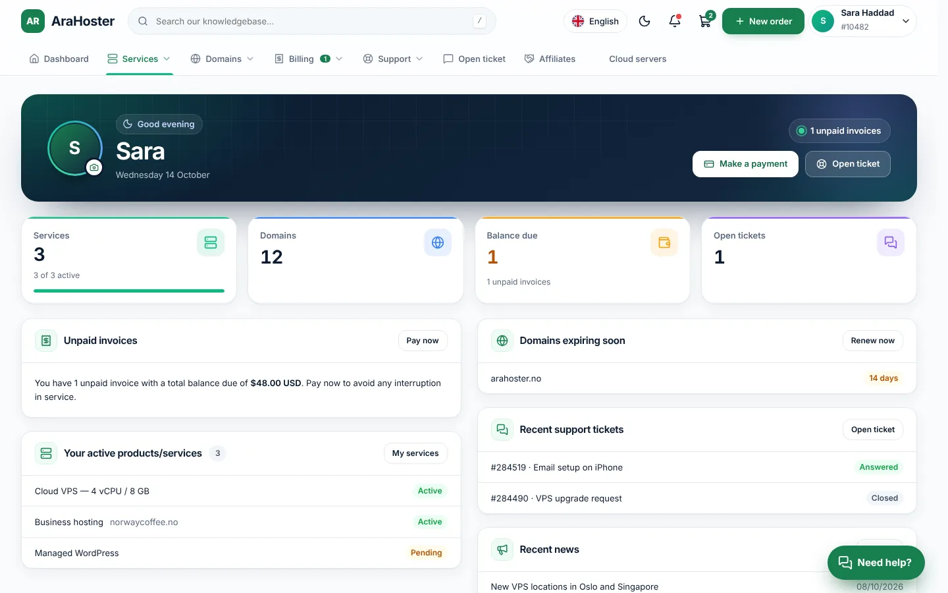Open the English language selector

click(595, 21)
